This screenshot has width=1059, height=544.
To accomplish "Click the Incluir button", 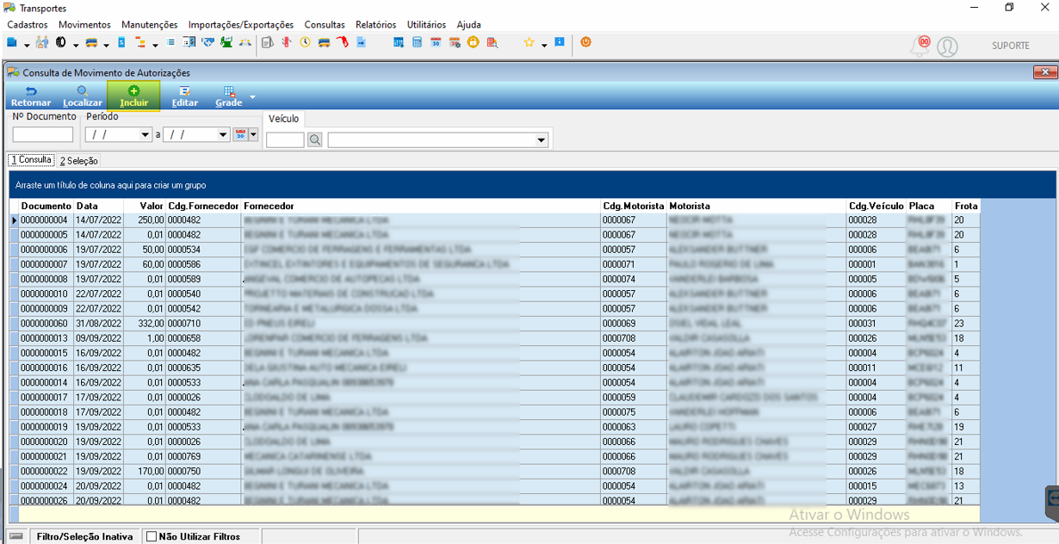I will coord(133,96).
